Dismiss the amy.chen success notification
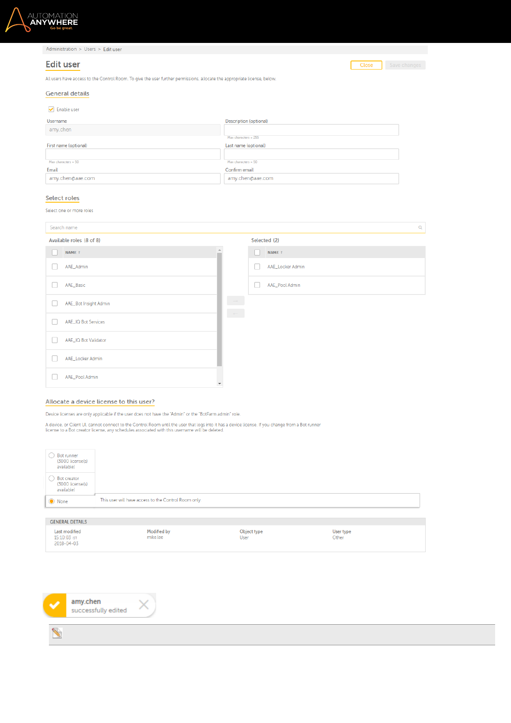 tap(144, 605)
